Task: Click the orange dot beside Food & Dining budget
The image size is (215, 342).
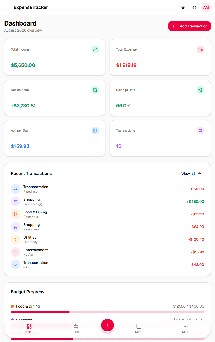Action: coord(12,306)
